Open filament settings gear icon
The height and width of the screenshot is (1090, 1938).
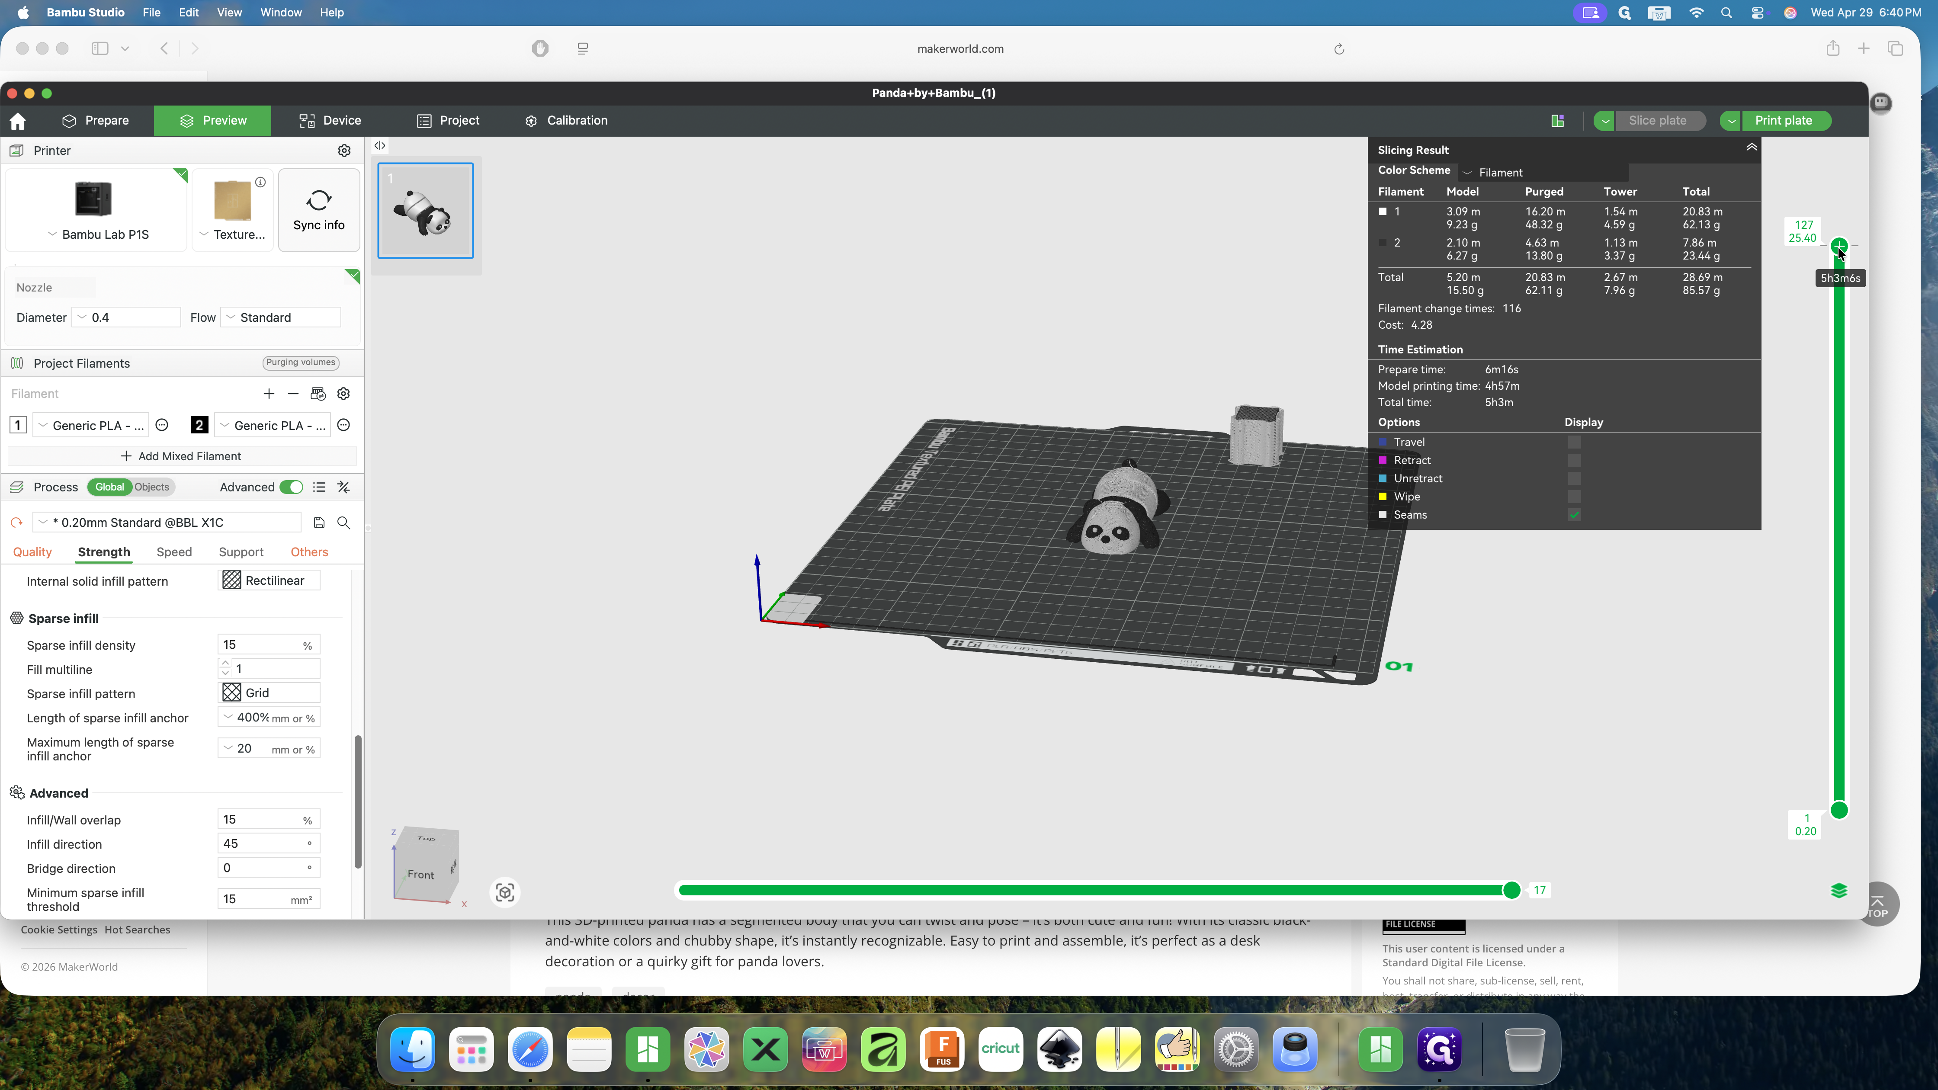click(x=344, y=394)
